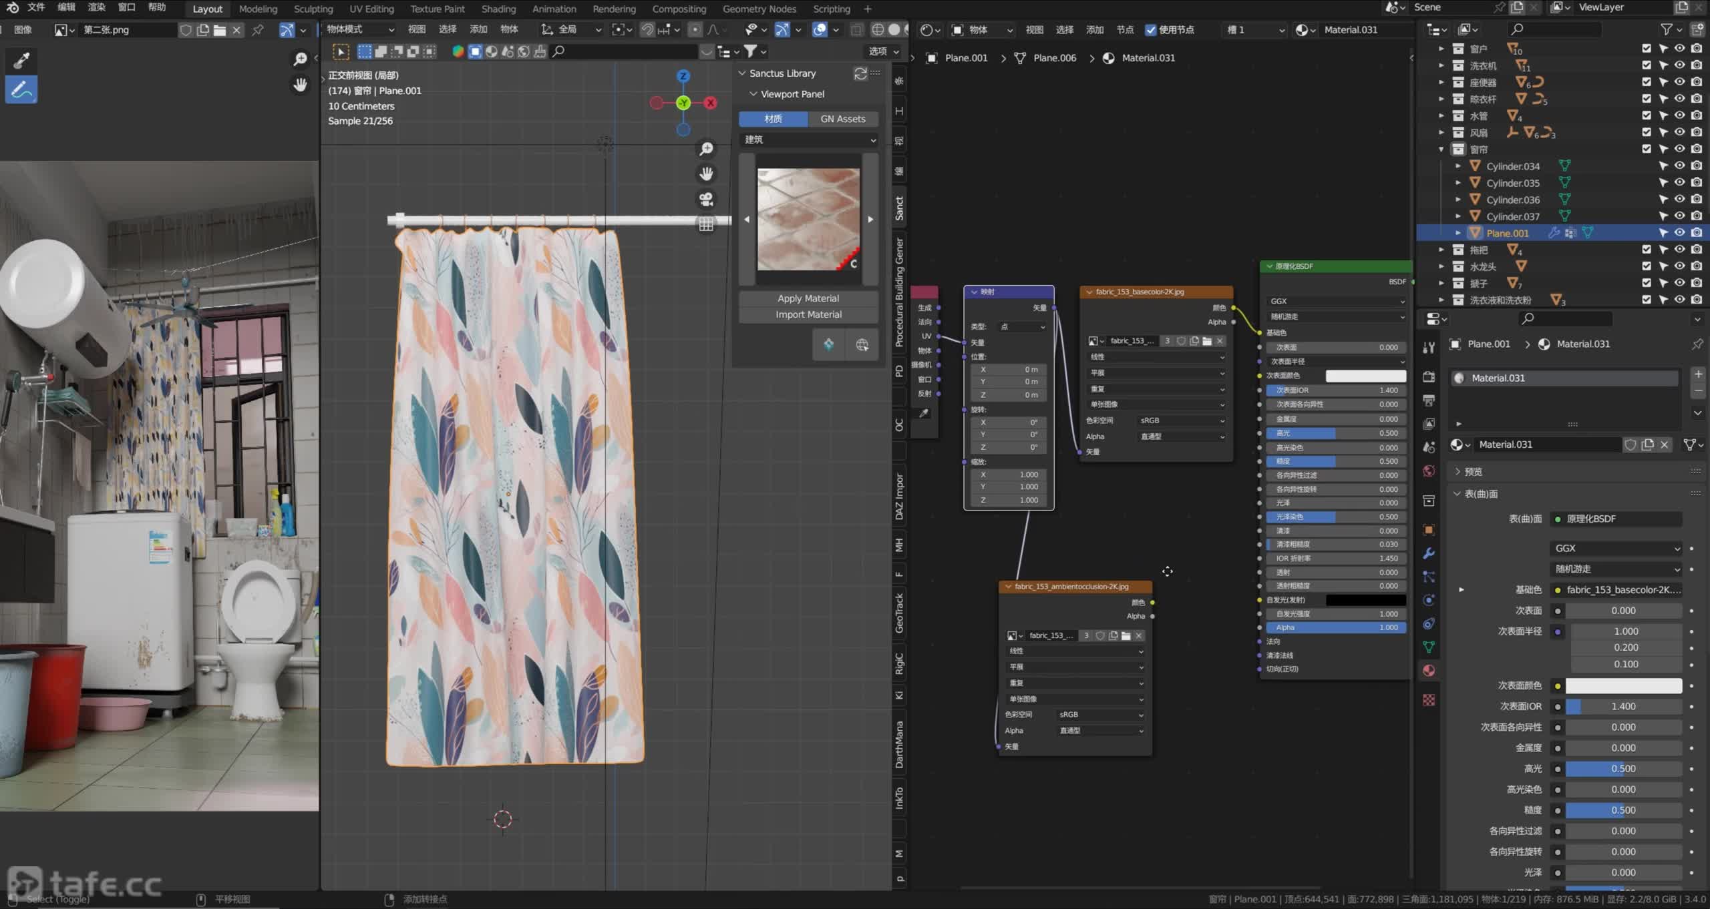Click the 次表面颜色 white swatch in properties
The image size is (1710, 909).
[1623, 685]
